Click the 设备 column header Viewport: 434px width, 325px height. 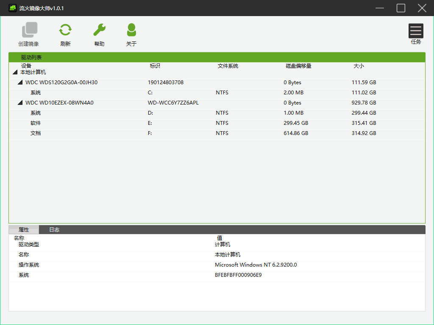pyautogui.click(x=26, y=66)
